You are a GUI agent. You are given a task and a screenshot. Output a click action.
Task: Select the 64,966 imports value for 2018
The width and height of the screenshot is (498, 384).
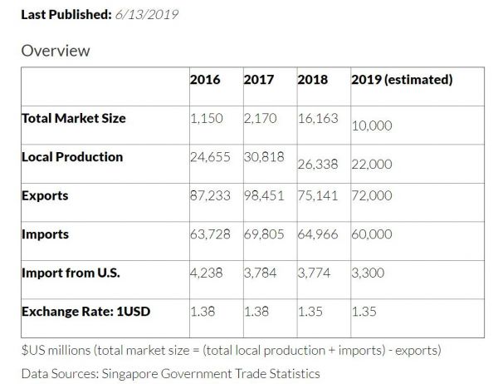coord(318,234)
